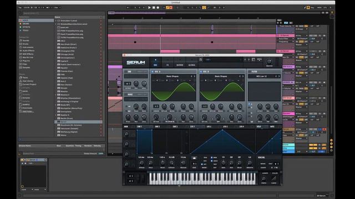Toggle LFO BPM sync checkbox

[212, 158]
